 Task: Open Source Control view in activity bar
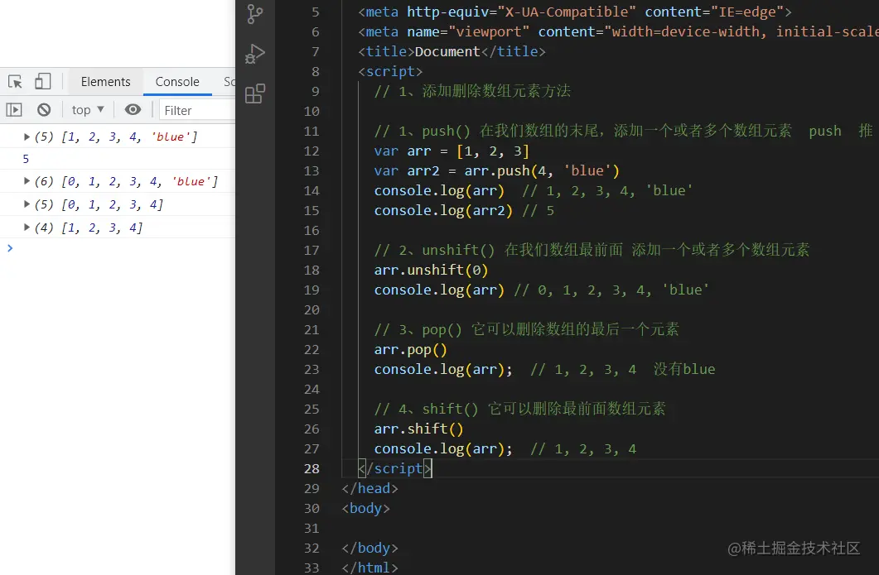(x=255, y=13)
